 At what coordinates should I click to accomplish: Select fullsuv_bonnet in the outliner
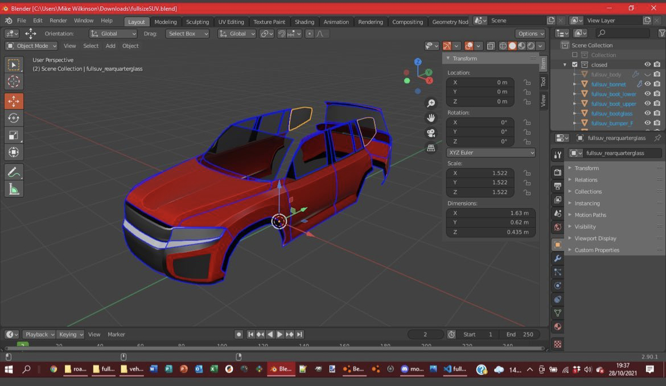tap(609, 84)
